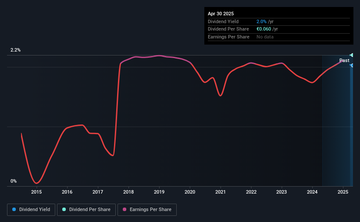Select the 2025 x-axis label
Screen dimensions: 360x222
point(343,192)
